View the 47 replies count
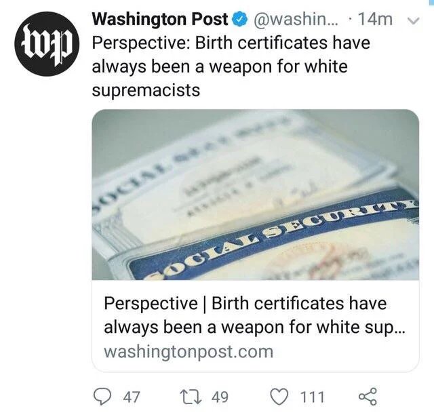The image size is (434, 417). tap(132, 397)
